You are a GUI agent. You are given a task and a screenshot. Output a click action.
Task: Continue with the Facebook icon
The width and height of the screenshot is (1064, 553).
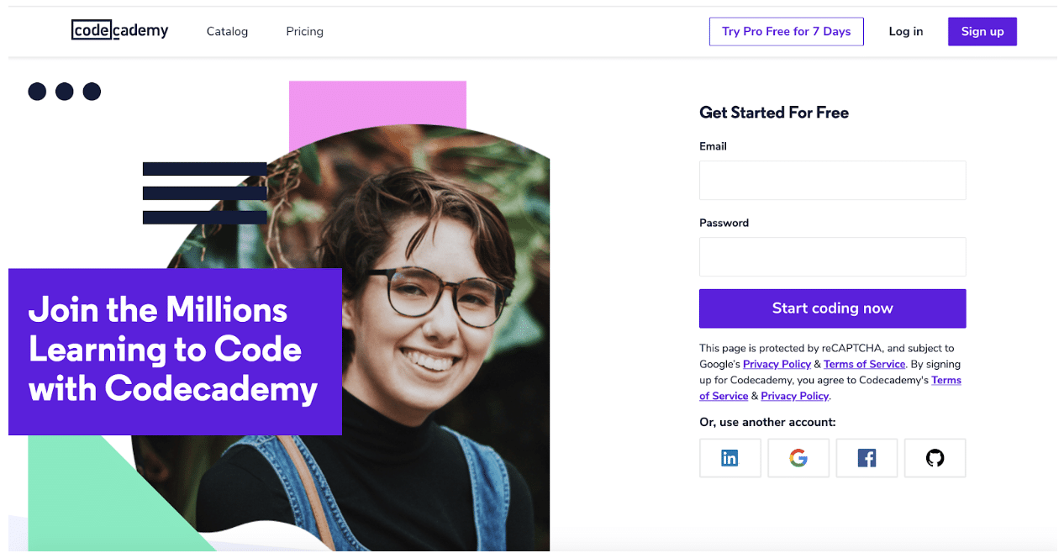point(866,458)
